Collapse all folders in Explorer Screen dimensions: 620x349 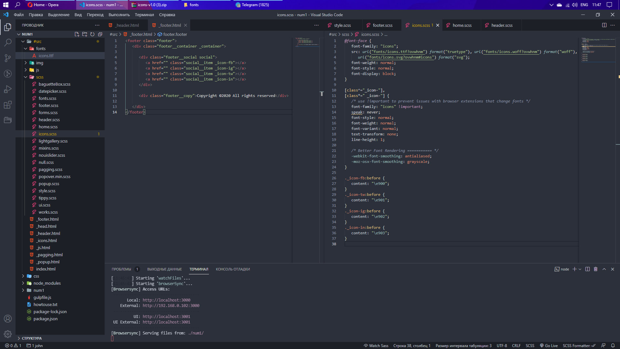click(x=100, y=34)
